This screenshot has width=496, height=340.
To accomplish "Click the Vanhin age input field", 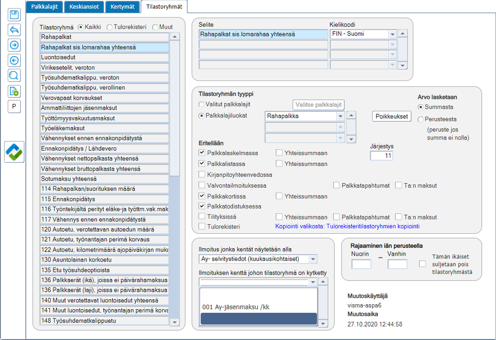I will click(x=397, y=264).
